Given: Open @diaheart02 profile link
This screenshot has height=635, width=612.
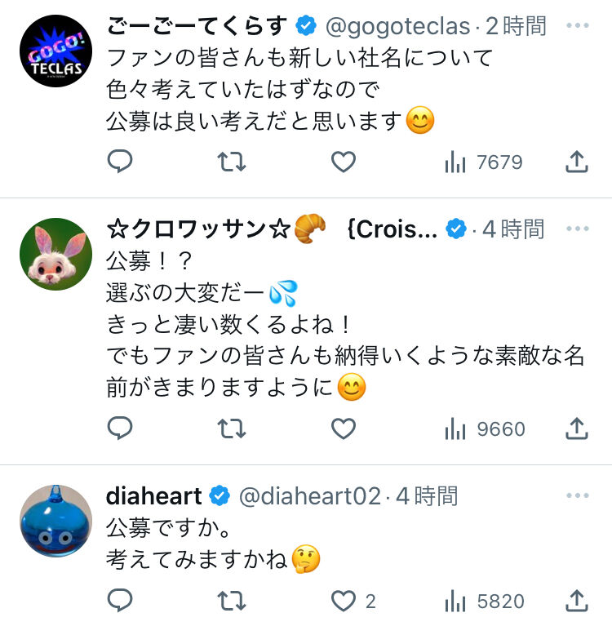Looking at the screenshot, I should [x=308, y=495].
